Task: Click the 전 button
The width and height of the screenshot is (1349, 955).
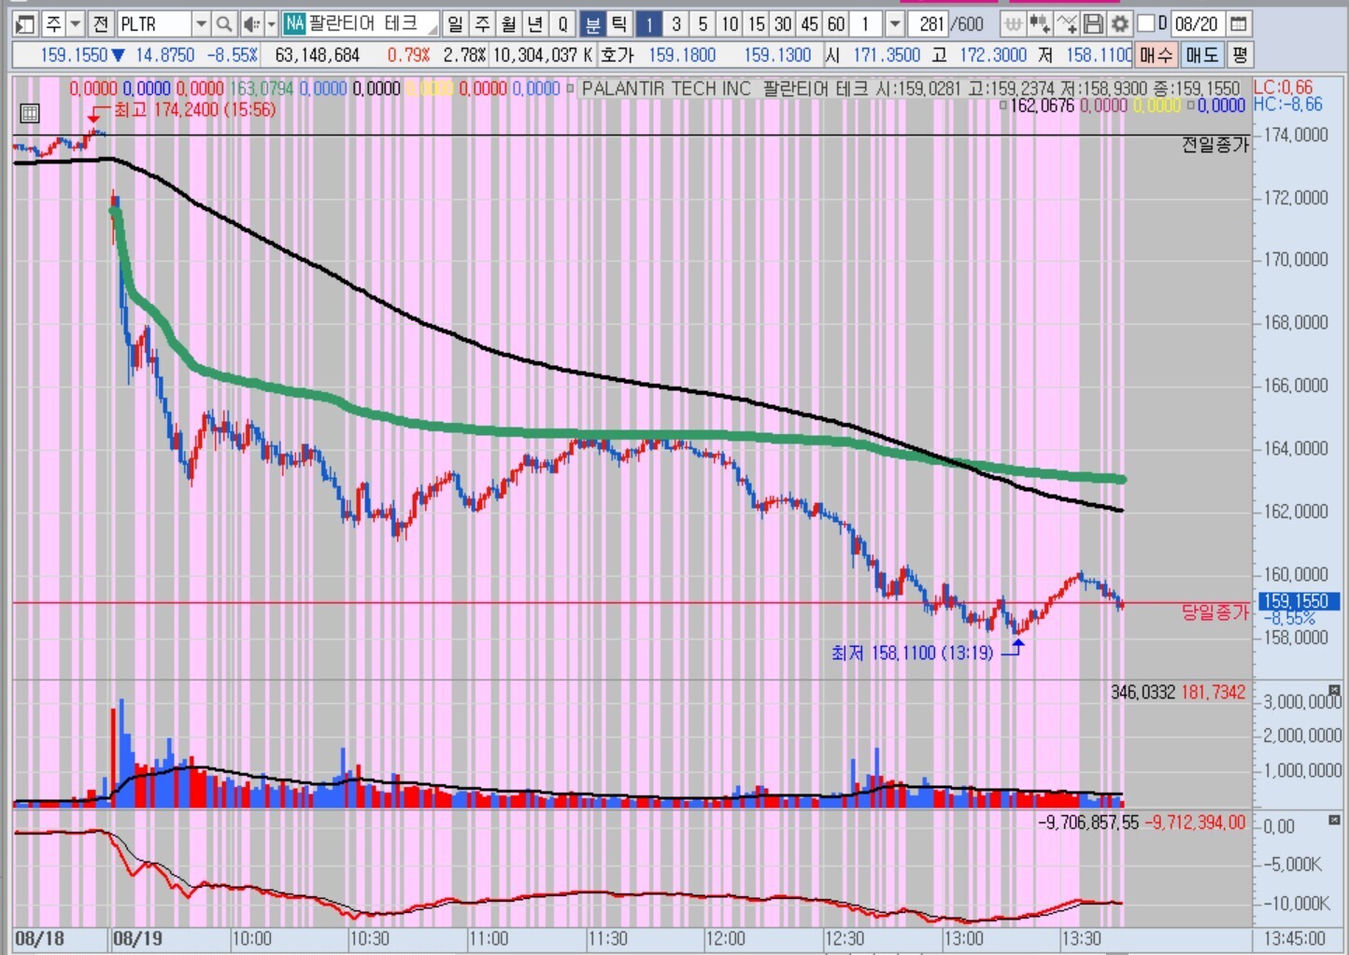Action: [x=101, y=24]
